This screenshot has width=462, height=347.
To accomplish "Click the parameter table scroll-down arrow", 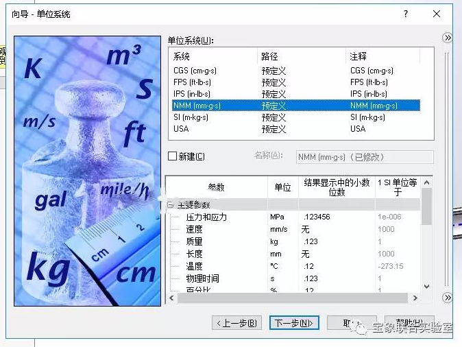I will pyautogui.click(x=426, y=286).
